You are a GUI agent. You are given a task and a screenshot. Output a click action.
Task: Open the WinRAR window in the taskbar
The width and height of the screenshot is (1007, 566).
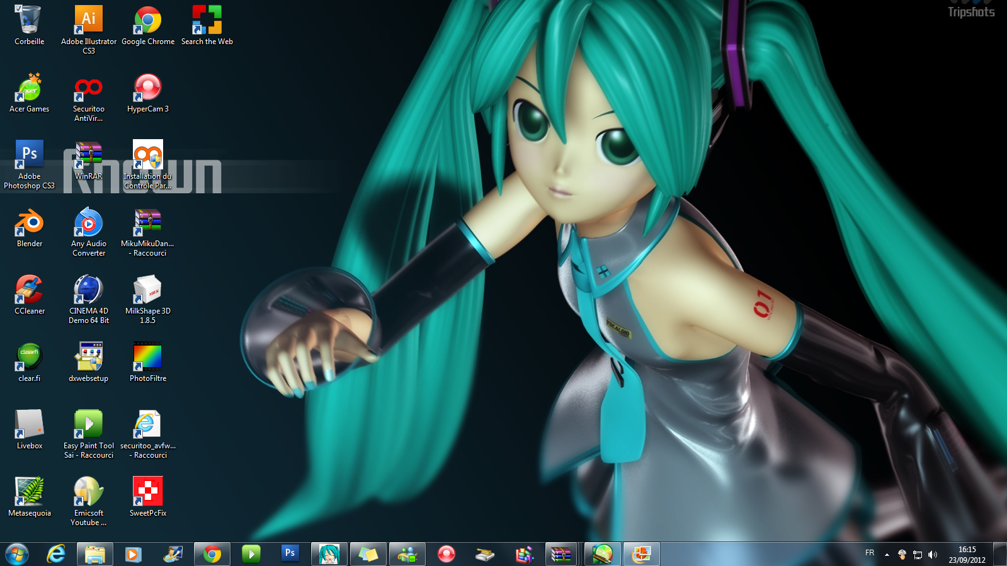coord(561,554)
